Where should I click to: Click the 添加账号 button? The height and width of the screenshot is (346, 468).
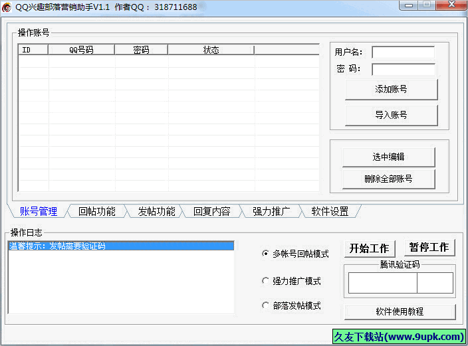point(392,89)
